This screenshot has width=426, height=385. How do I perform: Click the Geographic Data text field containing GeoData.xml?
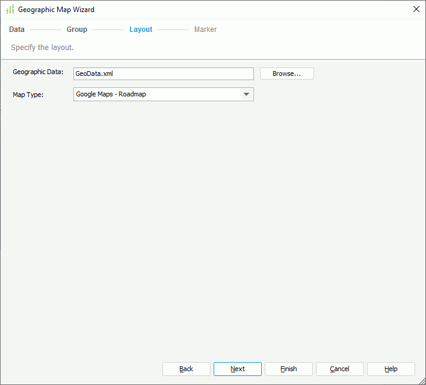coord(163,74)
